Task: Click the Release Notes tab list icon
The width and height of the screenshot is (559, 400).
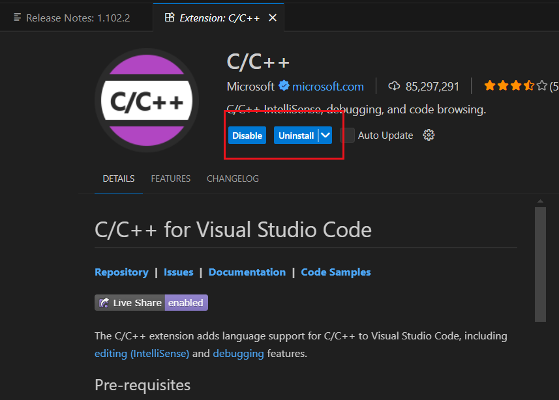Action: [x=17, y=17]
